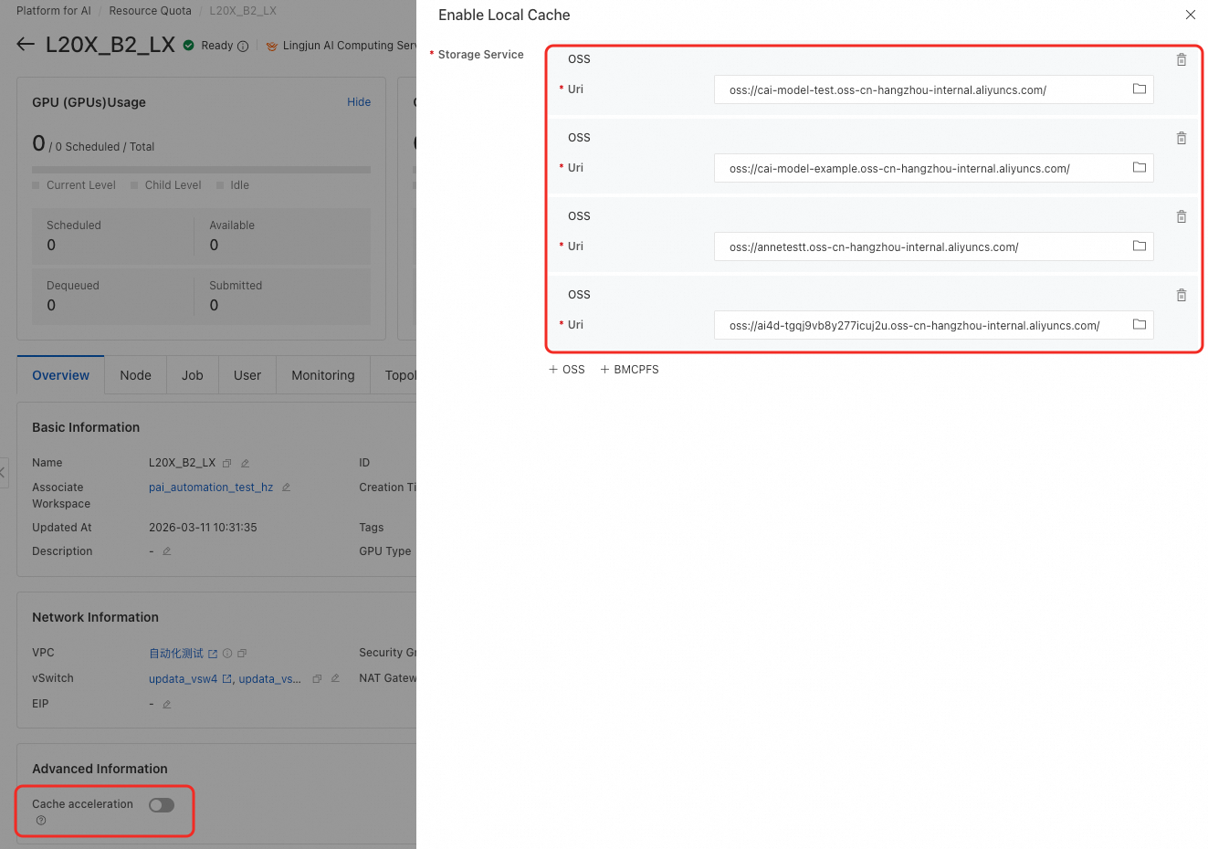Edit the vSwitch setting
The height and width of the screenshot is (849, 1208).
(335, 678)
